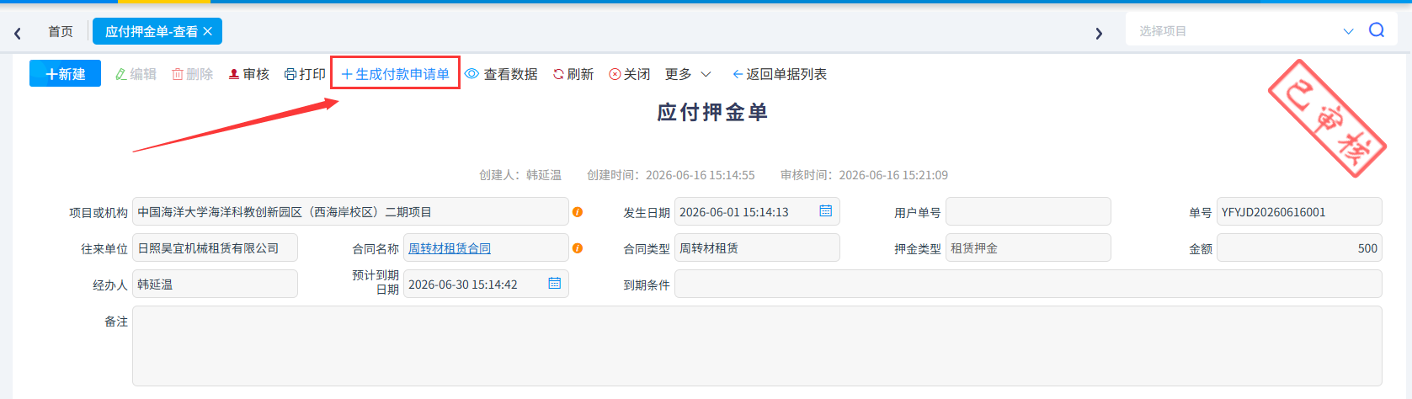Viewport: 1412px width, 399px height.
Task: Click the 押金类型 field 租赁押金
Action: click(1028, 248)
